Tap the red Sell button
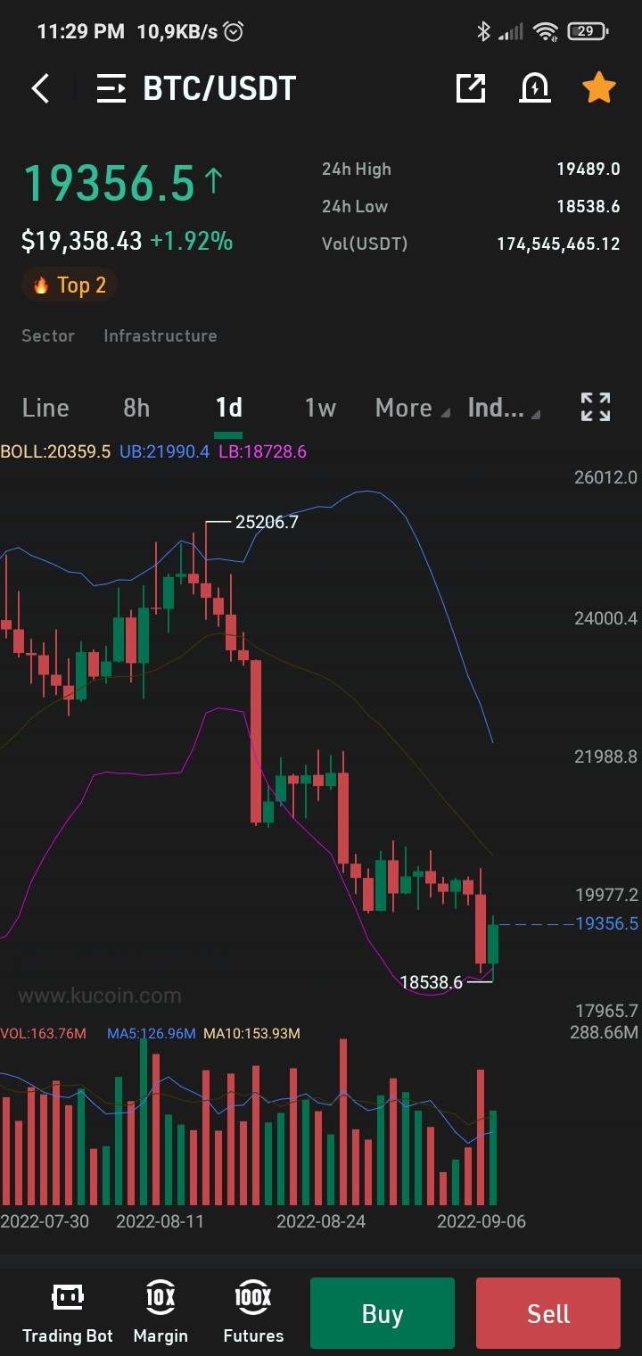The image size is (642, 1356). (x=548, y=1313)
